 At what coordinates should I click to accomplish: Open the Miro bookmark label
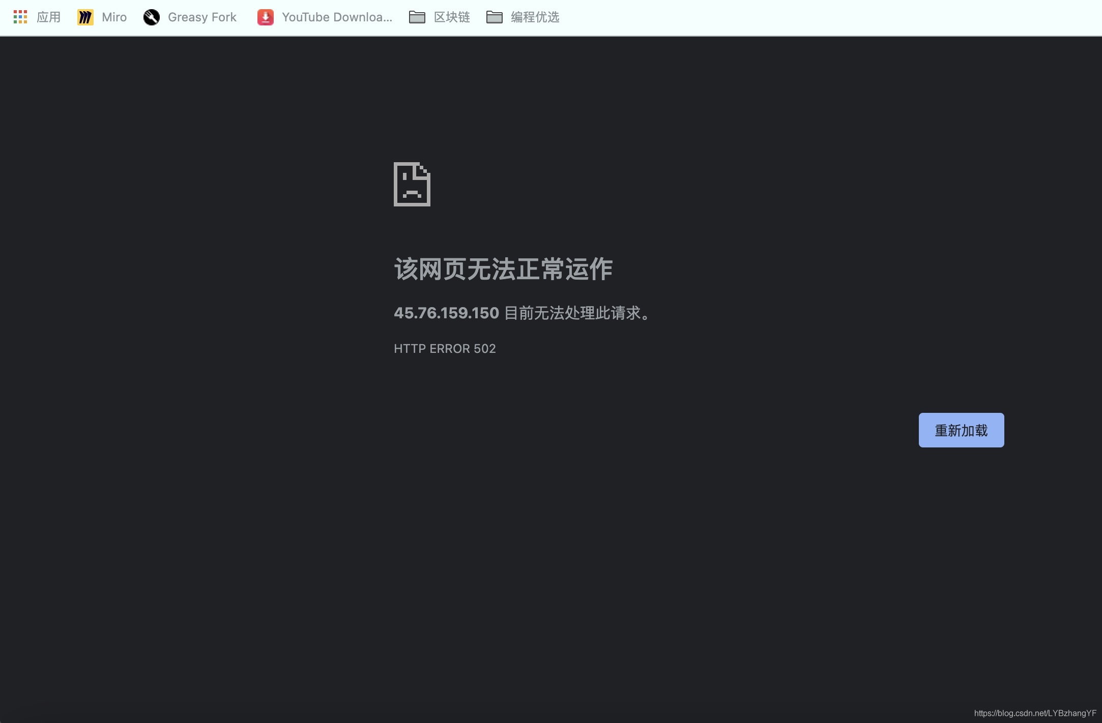114,17
